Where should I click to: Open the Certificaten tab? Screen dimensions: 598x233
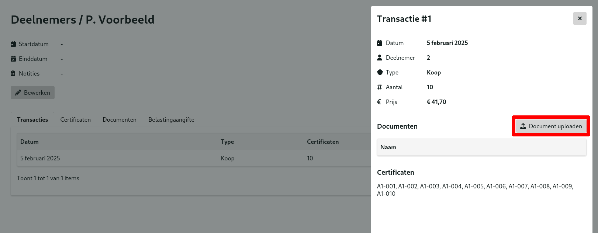click(x=76, y=119)
